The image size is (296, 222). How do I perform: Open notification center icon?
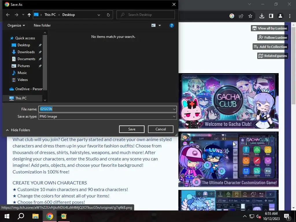287,217
